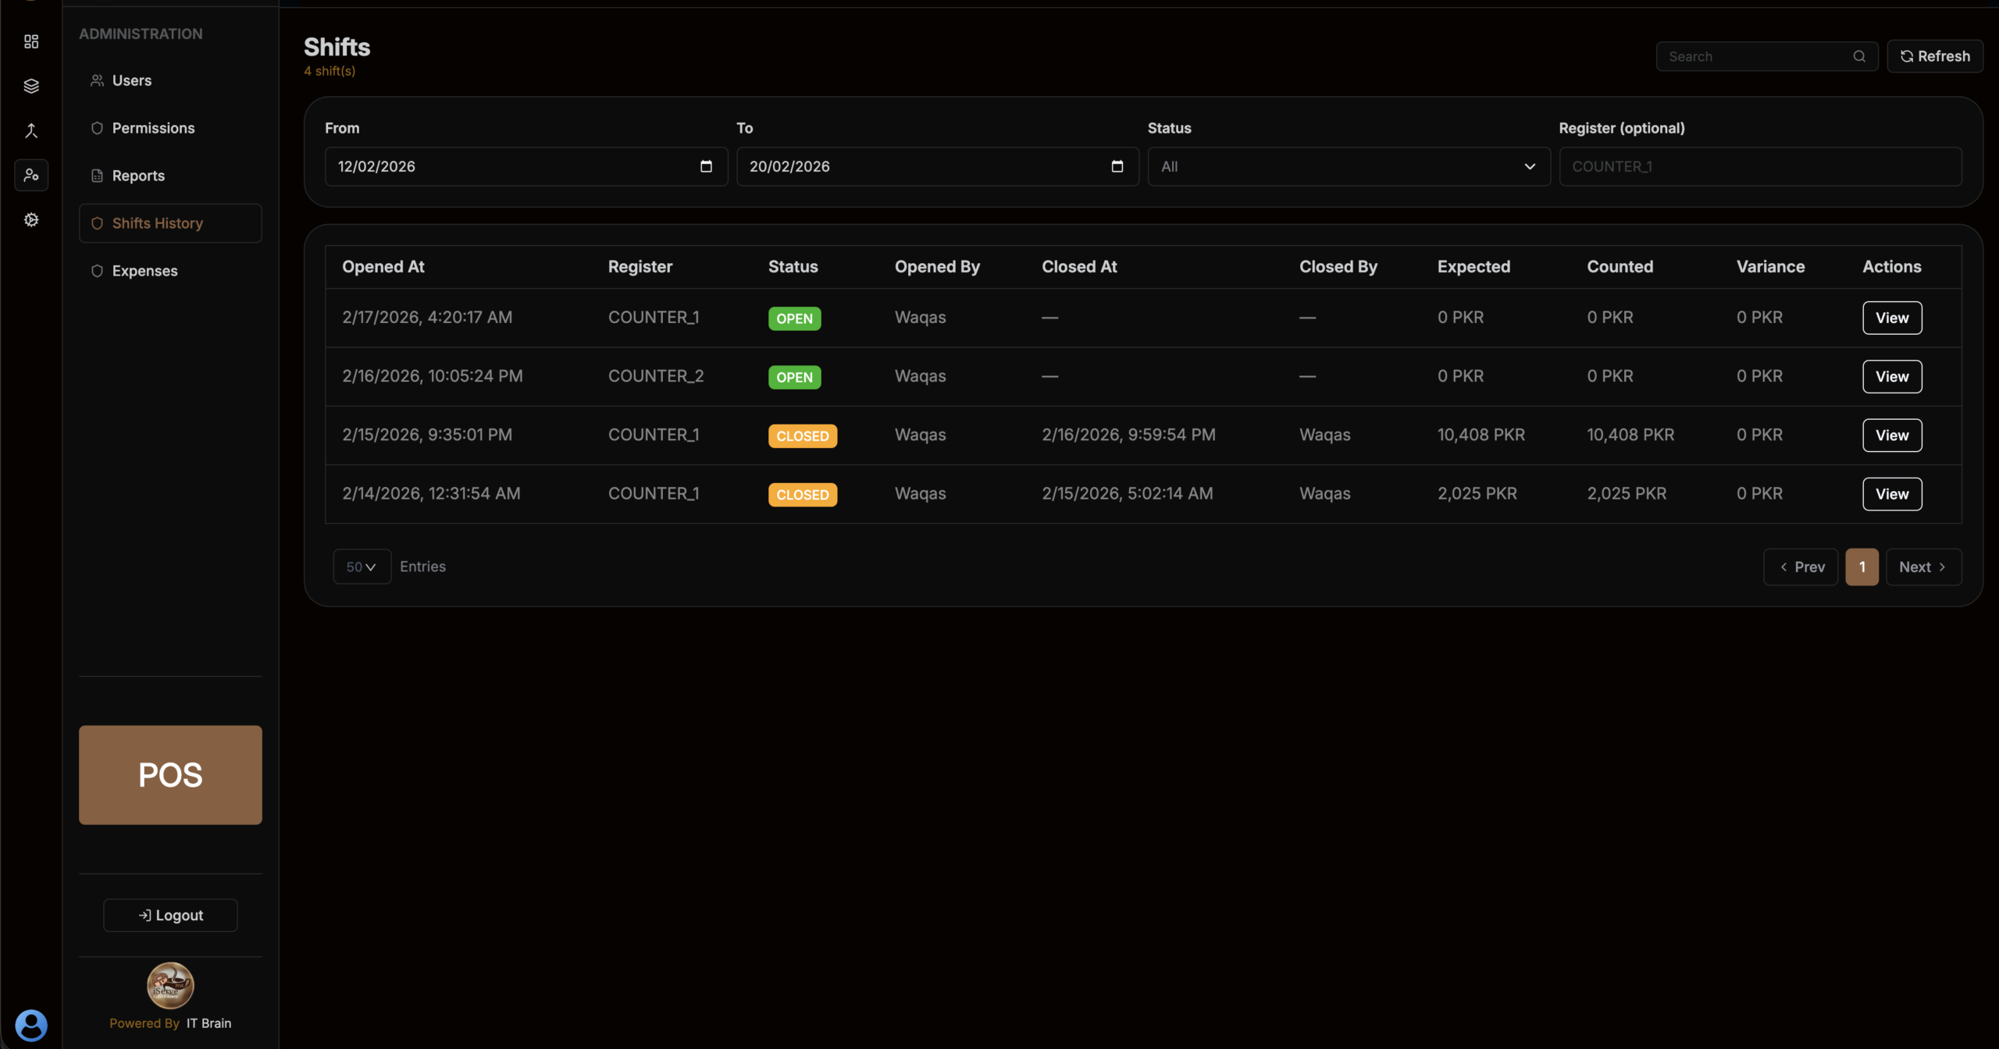
Task: Click the Next pagination button
Action: tap(1923, 567)
